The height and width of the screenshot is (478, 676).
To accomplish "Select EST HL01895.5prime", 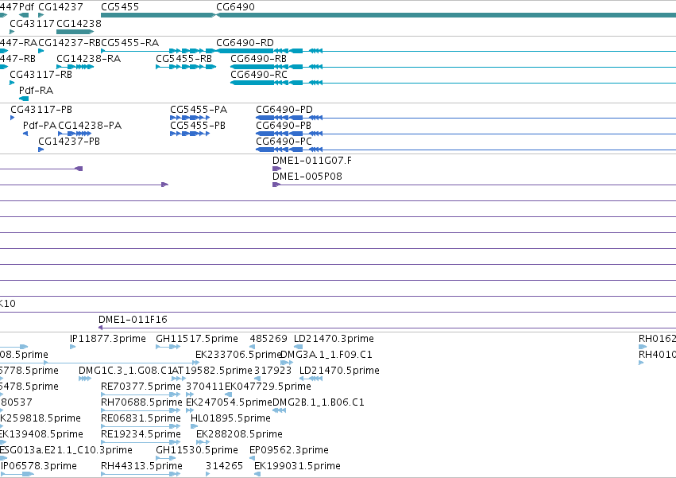I will tap(230, 419).
